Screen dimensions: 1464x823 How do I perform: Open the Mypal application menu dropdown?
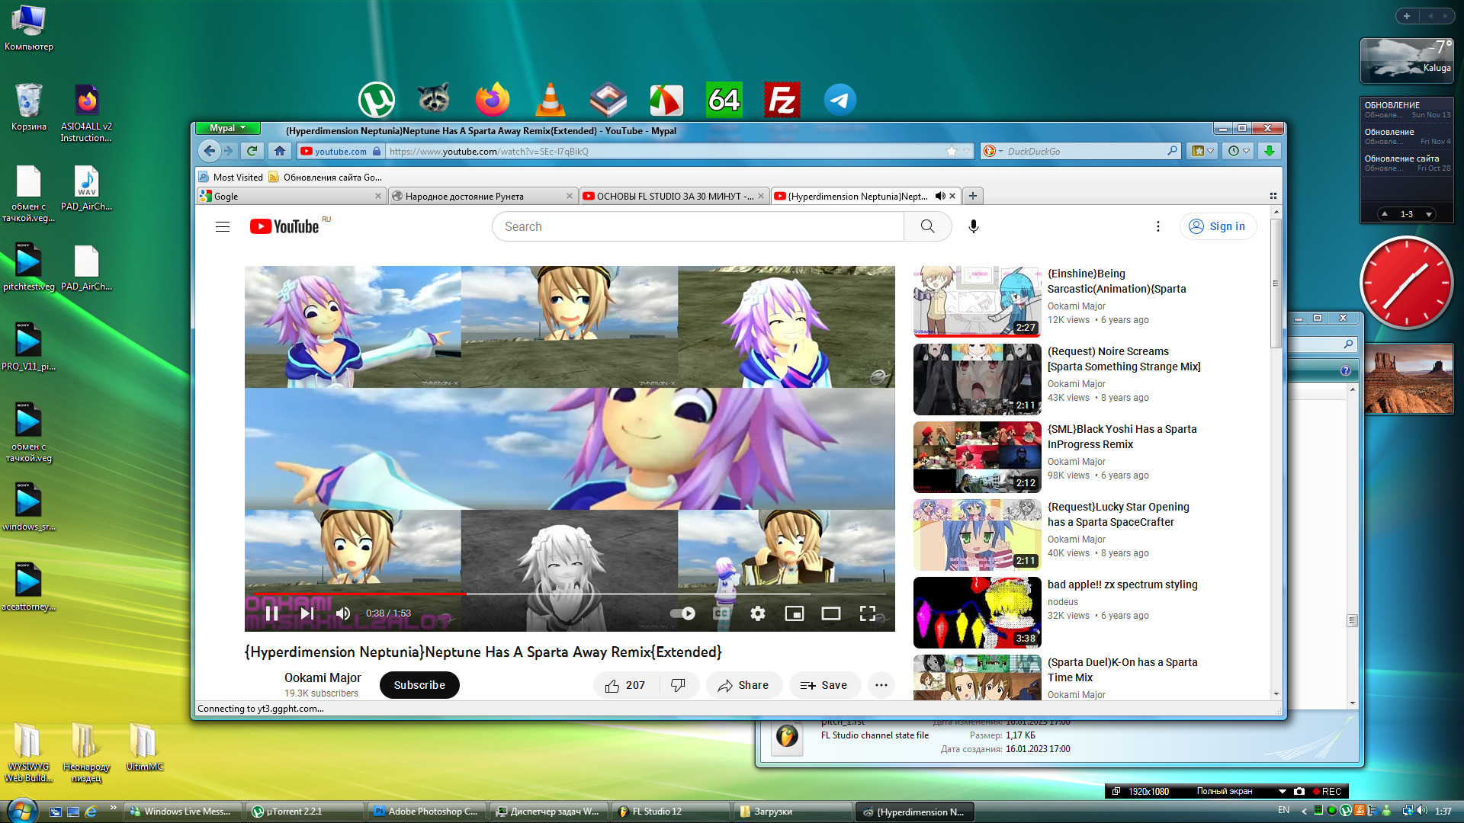(227, 128)
